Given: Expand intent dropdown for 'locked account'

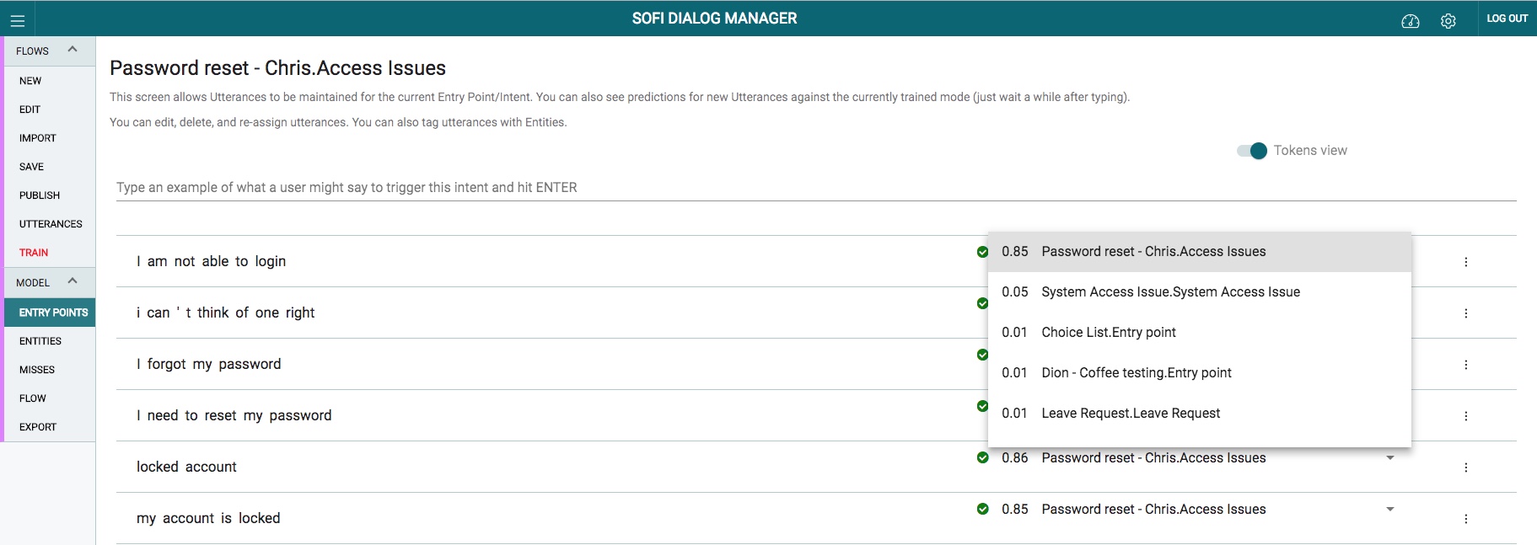Looking at the screenshot, I should 1390,457.
